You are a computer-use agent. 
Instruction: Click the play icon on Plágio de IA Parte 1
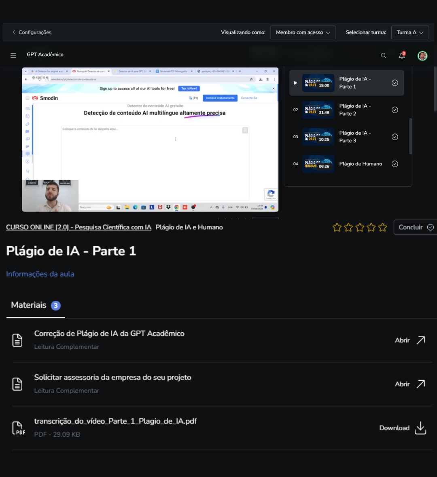(x=295, y=83)
